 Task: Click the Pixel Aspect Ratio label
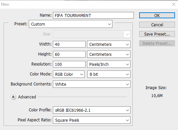tap(34, 120)
